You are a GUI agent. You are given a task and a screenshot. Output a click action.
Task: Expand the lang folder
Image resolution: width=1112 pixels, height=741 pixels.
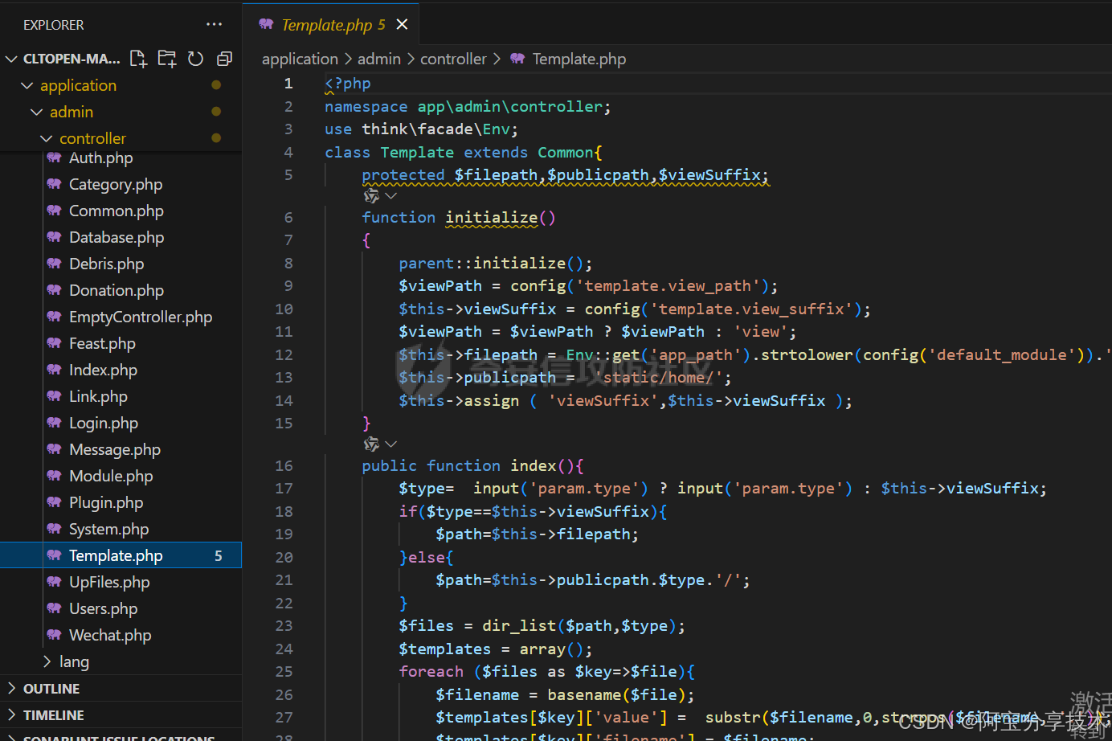(47, 661)
